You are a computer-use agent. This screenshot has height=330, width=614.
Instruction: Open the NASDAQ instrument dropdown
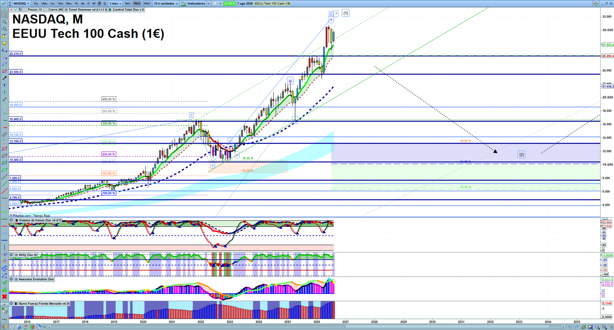(21, 3)
